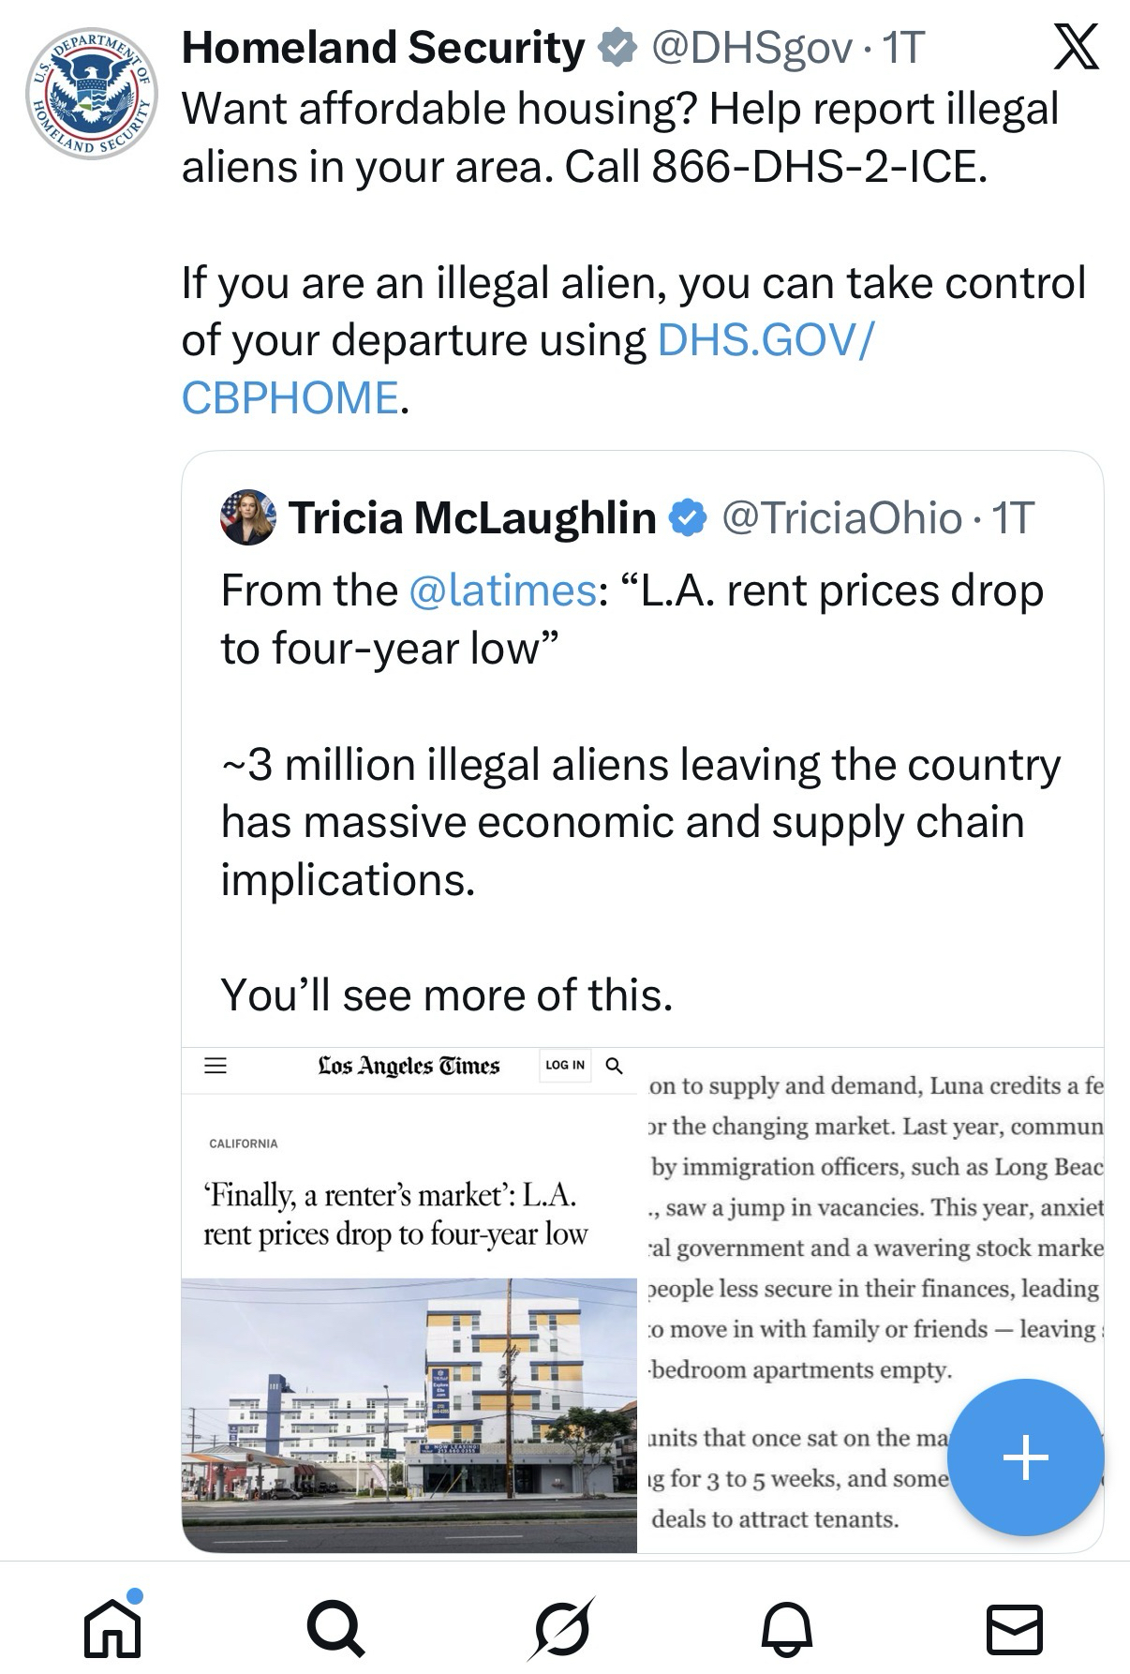Open the Grok tab icon
Viewport: 1130px width, 1674px height.
[x=561, y=1628]
